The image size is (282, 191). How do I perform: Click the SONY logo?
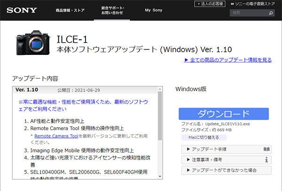click(22, 10)
